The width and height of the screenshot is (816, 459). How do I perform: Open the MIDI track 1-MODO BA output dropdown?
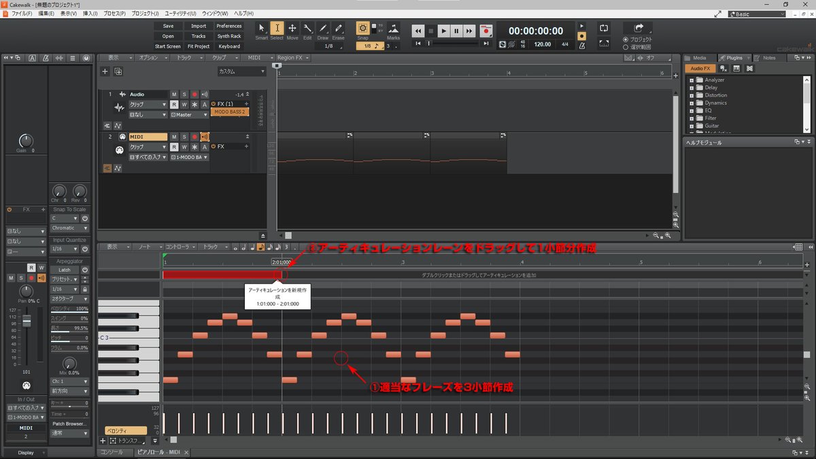190,157
